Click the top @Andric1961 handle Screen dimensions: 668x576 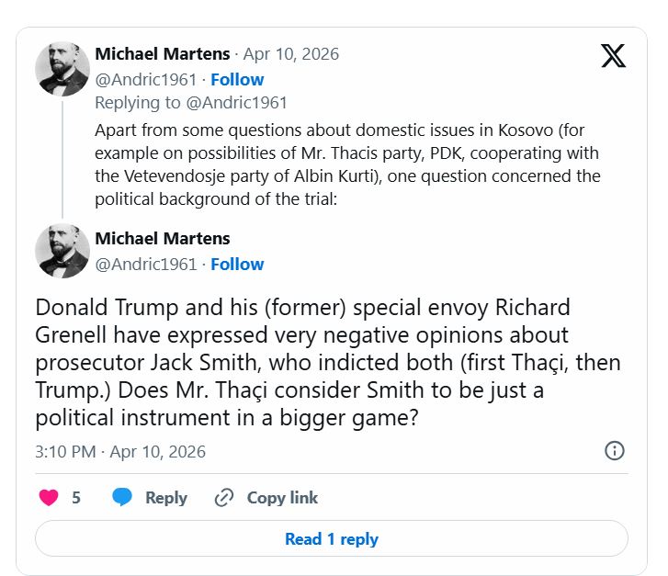146,79
